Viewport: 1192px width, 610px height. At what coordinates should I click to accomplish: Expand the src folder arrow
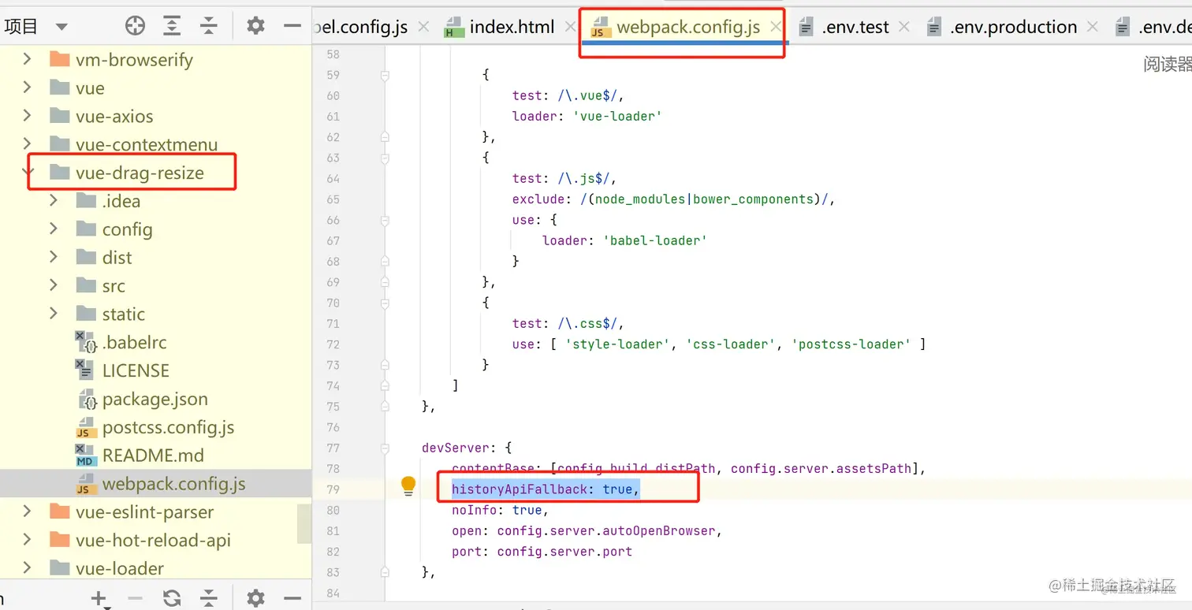coord(54,285)
